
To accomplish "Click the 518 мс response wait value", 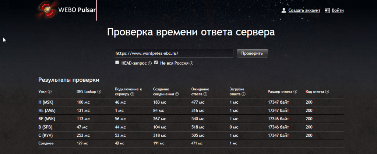I will pos(198,127).
